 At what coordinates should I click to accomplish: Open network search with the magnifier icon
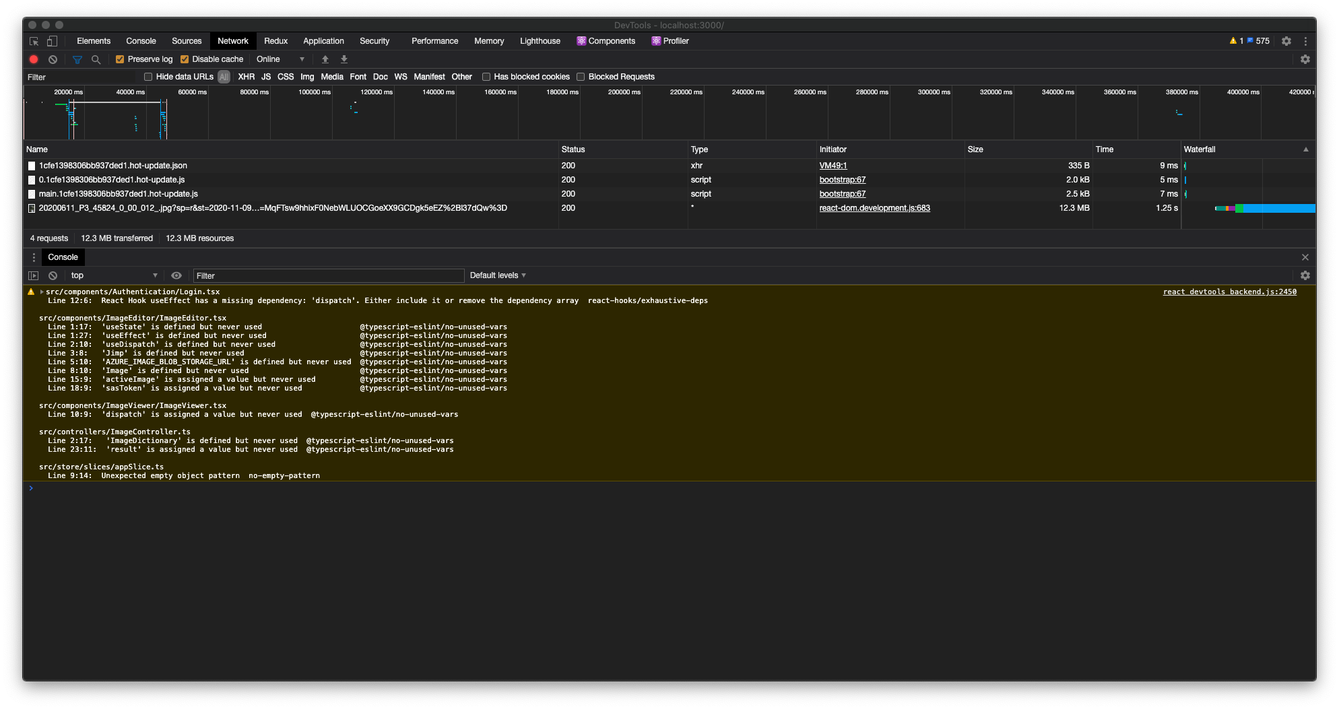pos(96,59)
